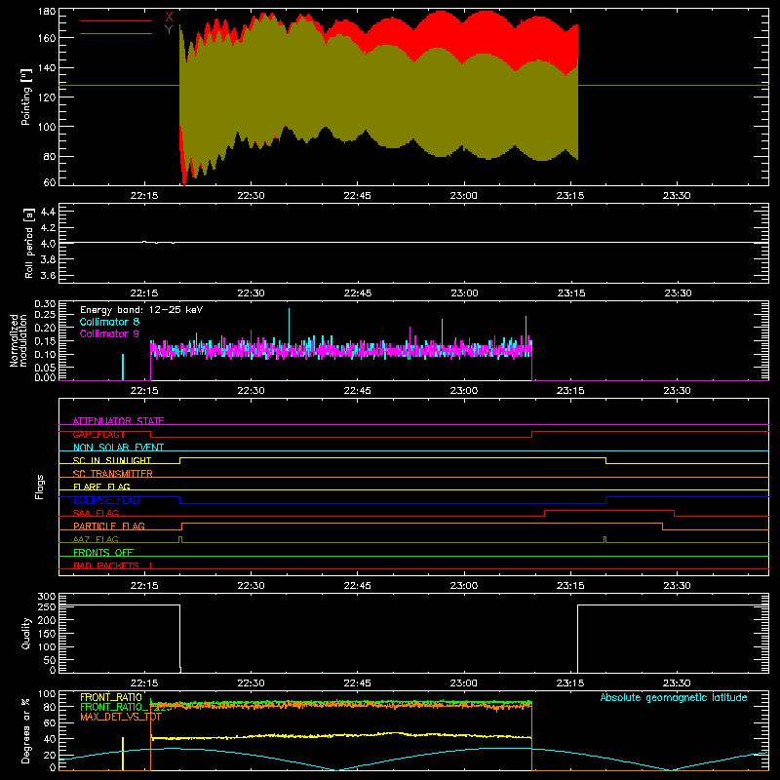Click the 22:45 tick label under the modulation plot
The height and width of the screenshot is (780, 780).
coord(357,391)
